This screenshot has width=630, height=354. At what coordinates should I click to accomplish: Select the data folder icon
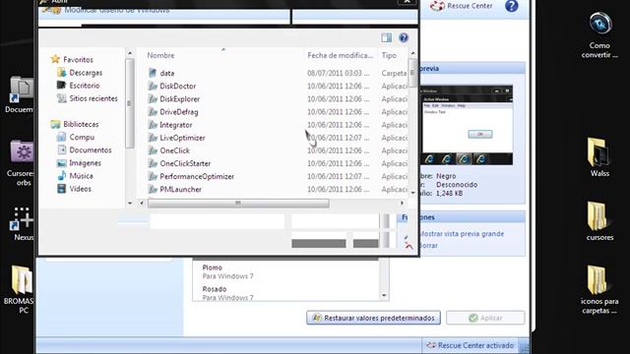[x=153, y=73]
